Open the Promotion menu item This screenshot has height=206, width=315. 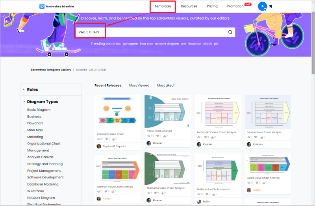(235, 6)
